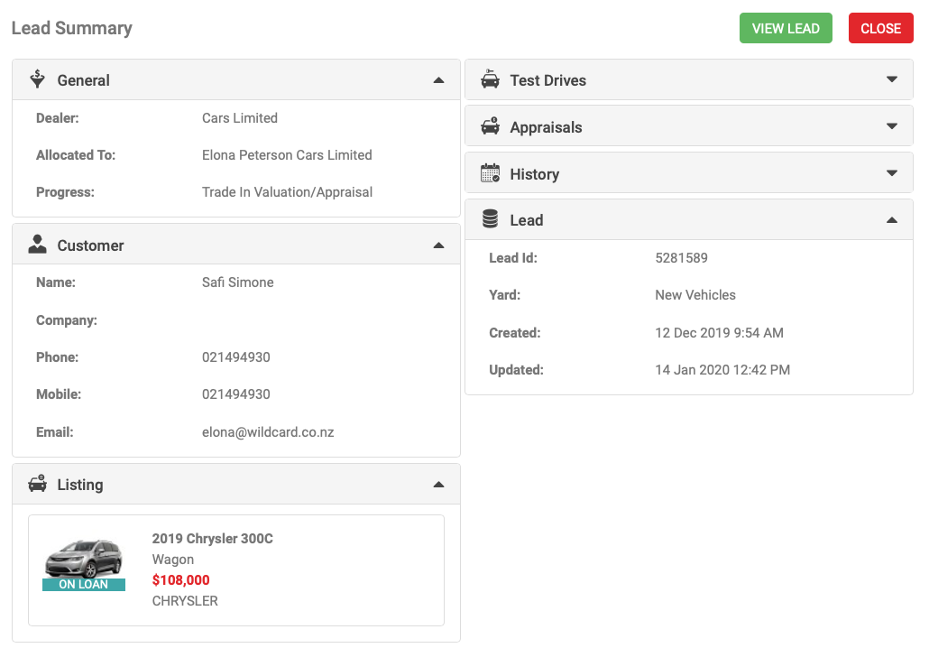The height and width of the screenshot is (648, 929).
Task: Click the Wagon body type text
Action: click(x=172, y=560)
